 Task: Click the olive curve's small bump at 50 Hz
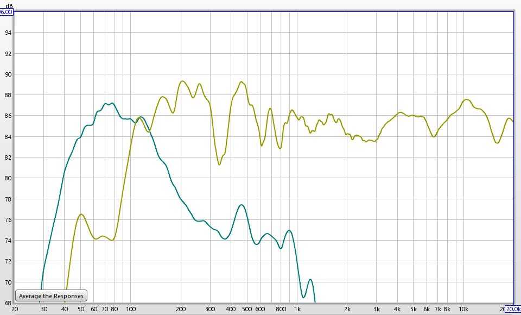click(x=81, y=214)
